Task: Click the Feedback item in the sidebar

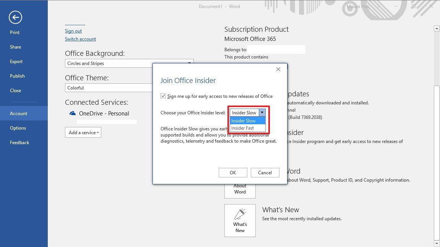Action: click(19, 142)
